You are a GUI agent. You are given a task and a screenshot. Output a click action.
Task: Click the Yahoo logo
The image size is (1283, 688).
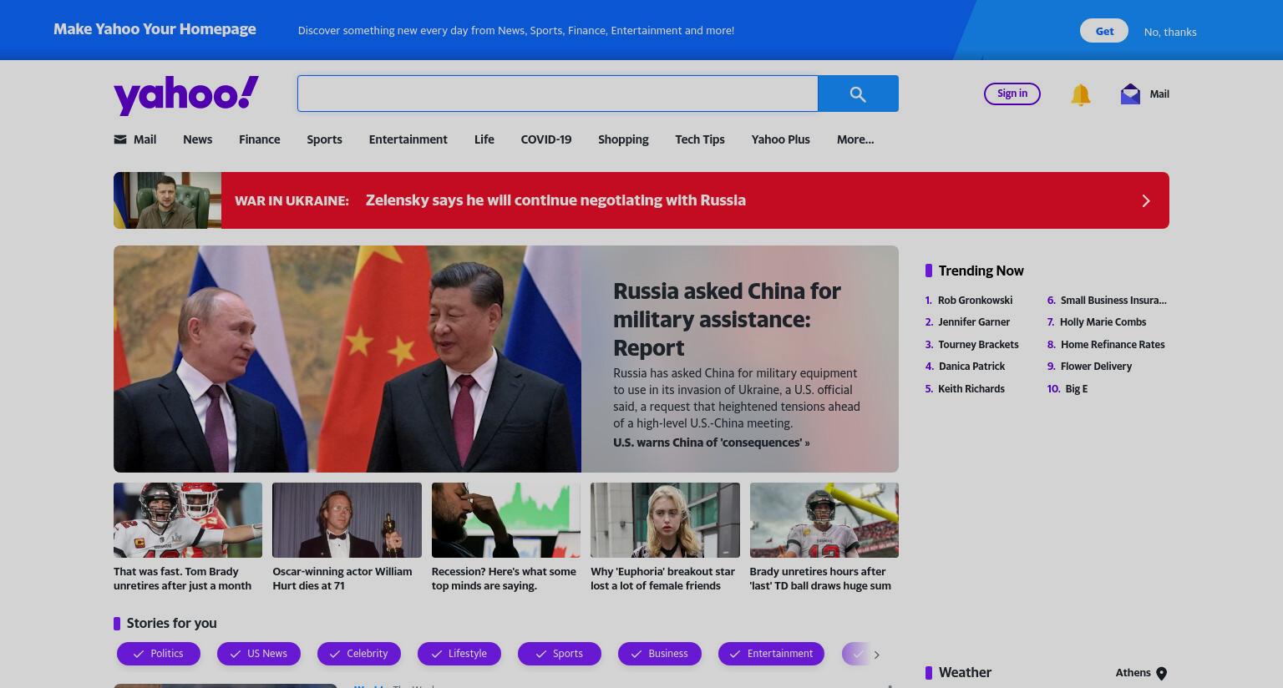(186, 95)
